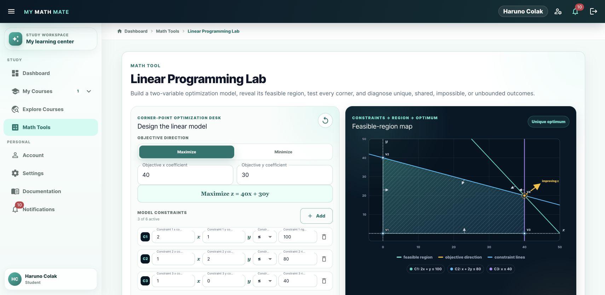Delete constraint C3 with trash icon

click(x=324, y=281)
